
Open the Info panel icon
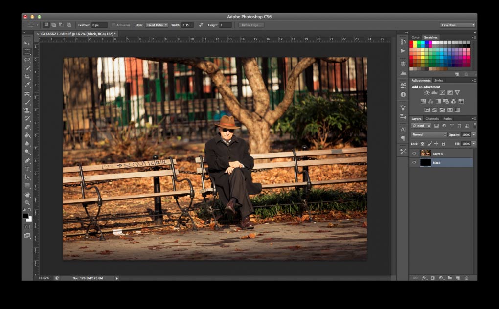(403, 94)
